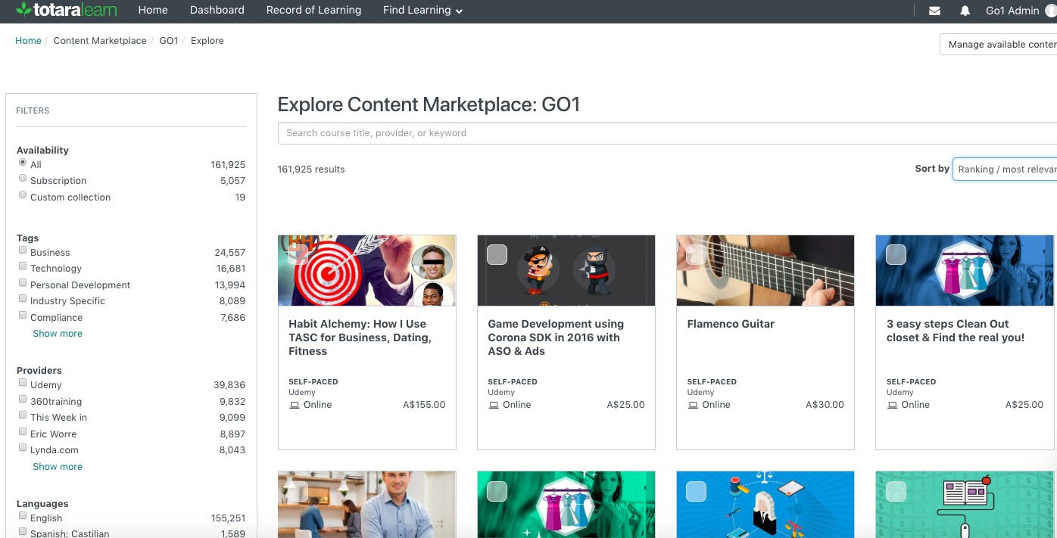Select the 3 easy steps course checkbox
The height and width of the screenshot is (538, 1057).
click(x=896, y=254)
